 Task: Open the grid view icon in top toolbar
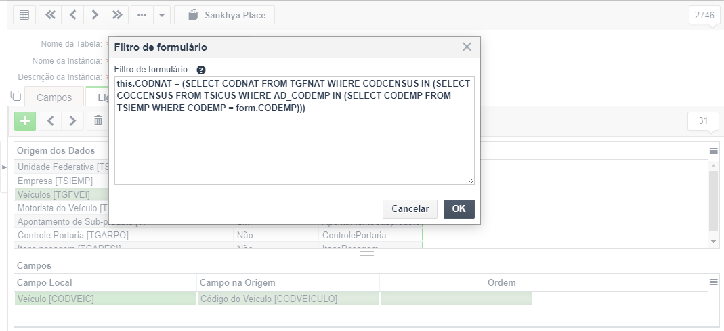(x=24, y=15)
